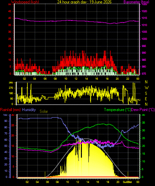This screenshot has height=186, width=155.
Task: Click the "Windspeed (kph)" axis title
Action: [25, 2]
